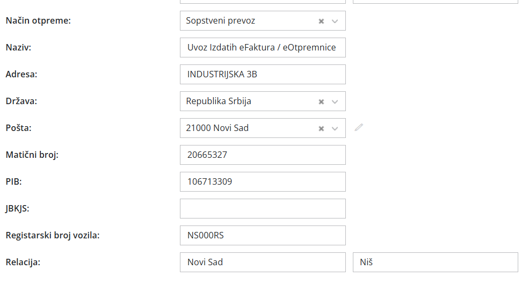The width and height of the screenshot is (529, 284).
Task: Click the Relacija field containing Novi Sad
Action: (263, 262)
